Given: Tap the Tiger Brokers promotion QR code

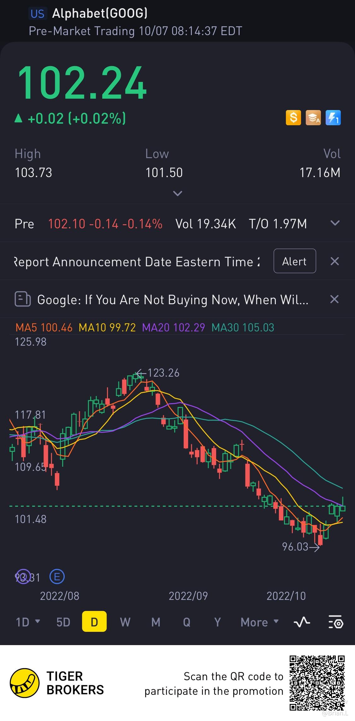Looking at the screenshot, I should (x=317, y=683).
